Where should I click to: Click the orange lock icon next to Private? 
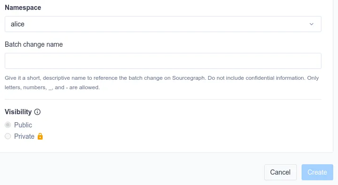tap(40, 136)
